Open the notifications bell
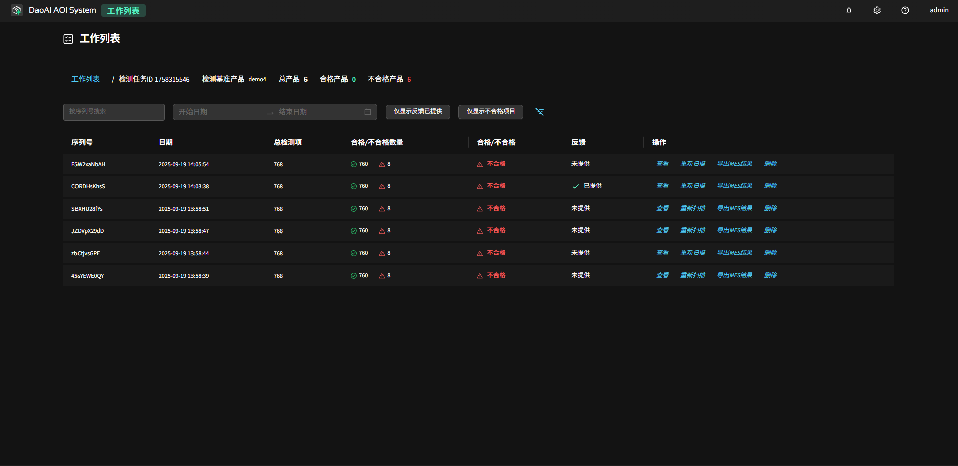 coord(849,10)
